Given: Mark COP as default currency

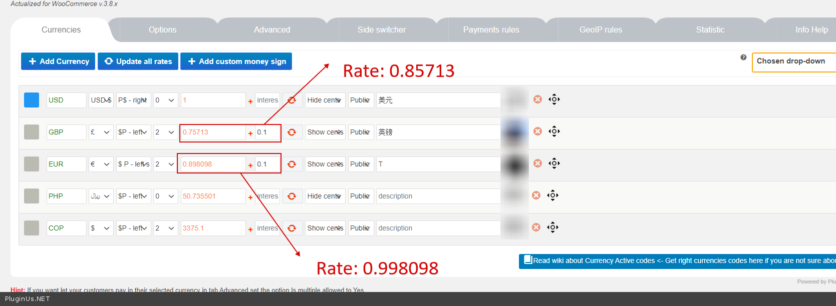Looking at the screenshot, I should click(32, 228).
